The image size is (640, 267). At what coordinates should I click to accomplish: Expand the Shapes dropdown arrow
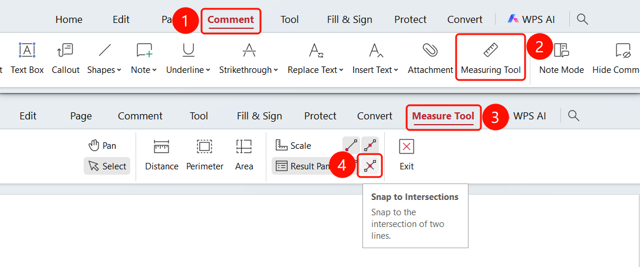pos(119,70)
